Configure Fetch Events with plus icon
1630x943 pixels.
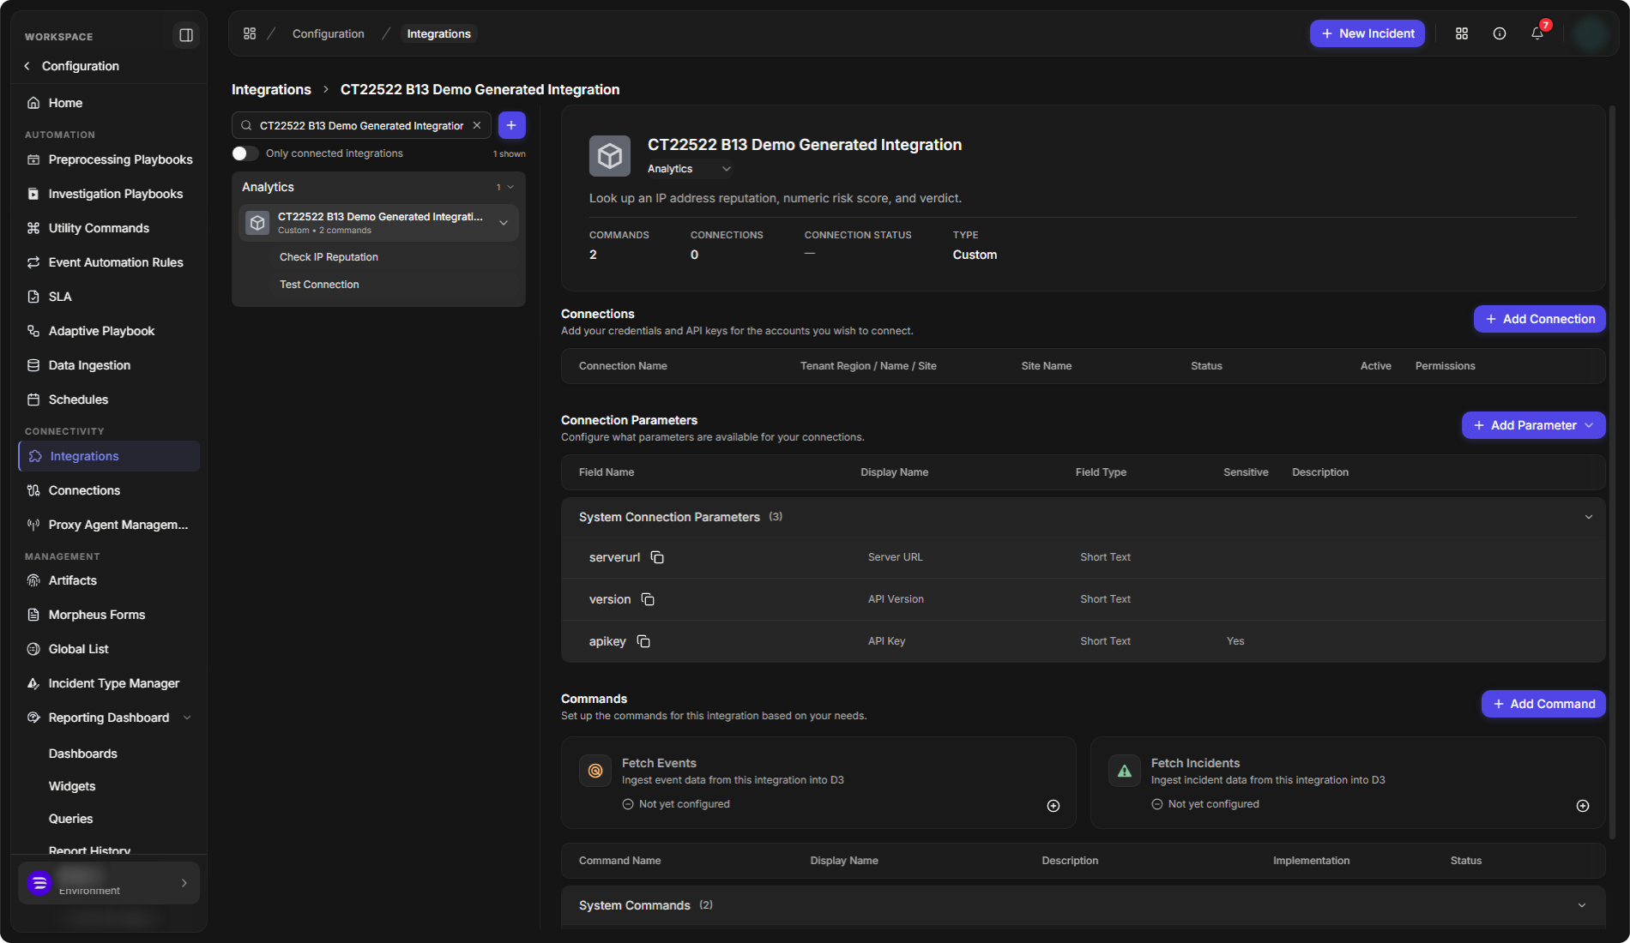(x=1053, y=806)
